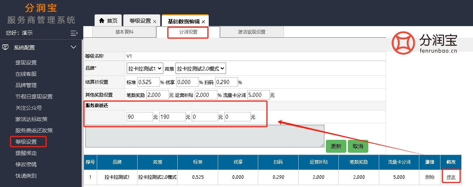Click the 标准 rate input field

(149, 82)
